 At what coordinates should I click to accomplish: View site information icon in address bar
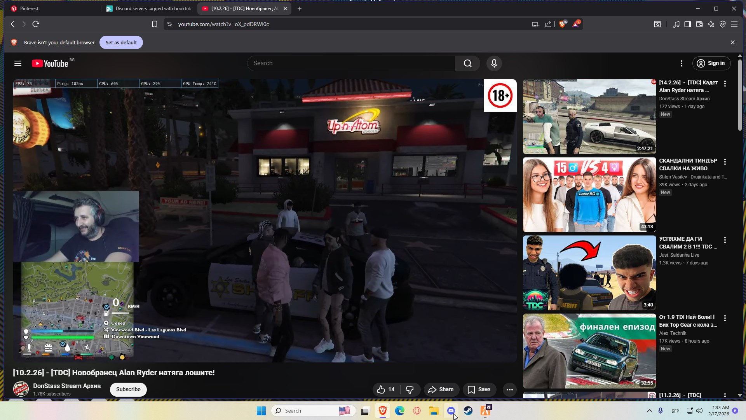click(x=169, y=24)
